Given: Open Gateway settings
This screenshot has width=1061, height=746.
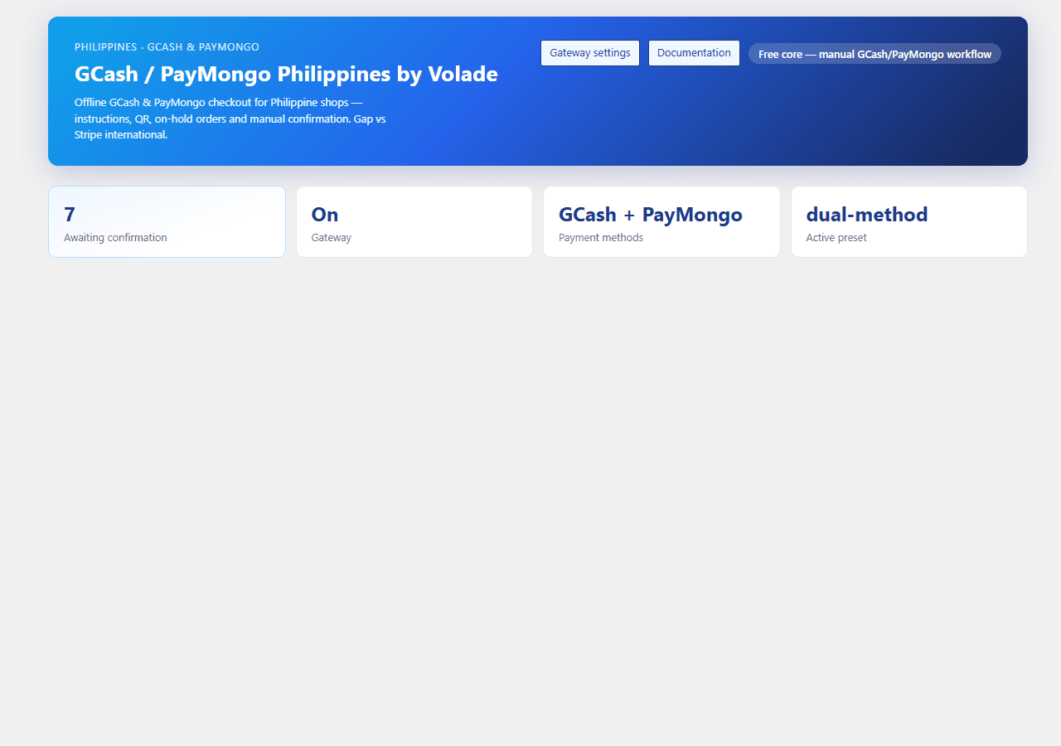Looking at the screenshot, I should click(590, 53).
